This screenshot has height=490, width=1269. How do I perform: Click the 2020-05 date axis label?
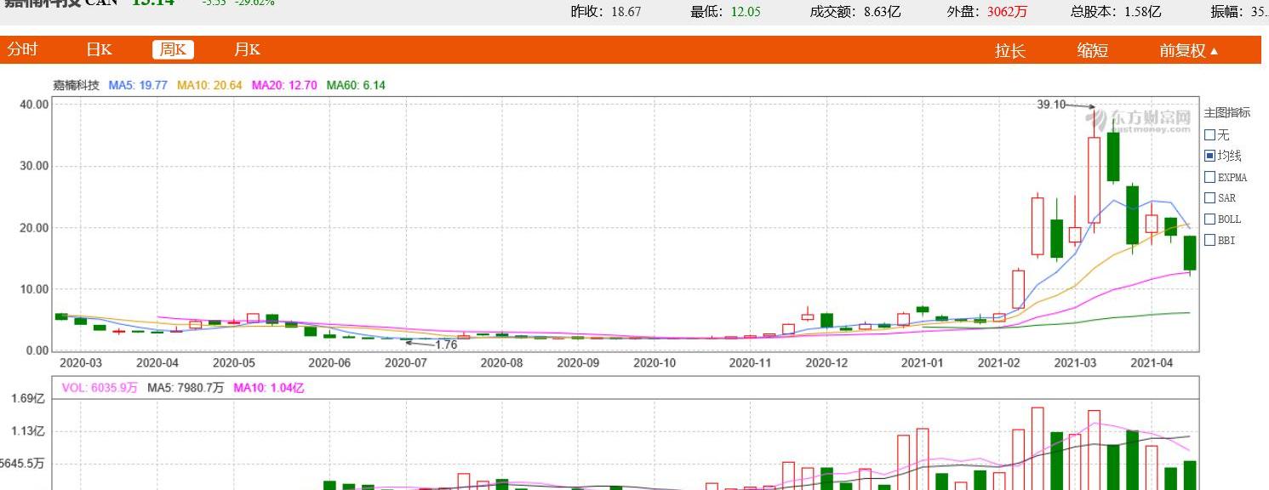pyautogui.click(x=233, y=362)
